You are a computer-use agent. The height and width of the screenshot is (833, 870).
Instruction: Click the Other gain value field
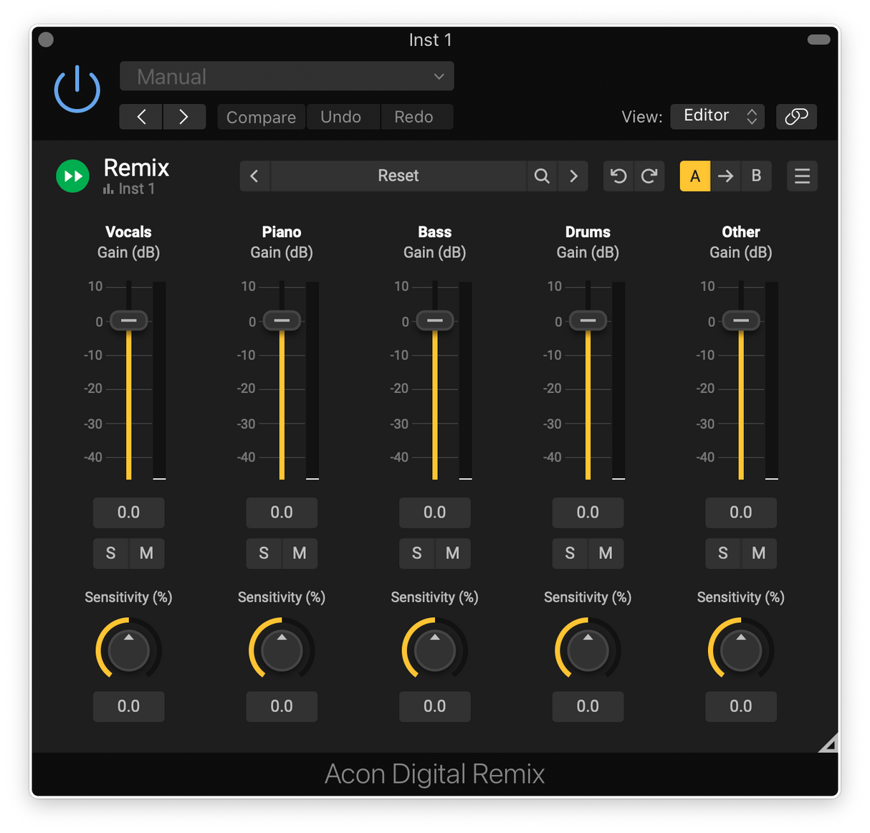(x=741, y=513)
